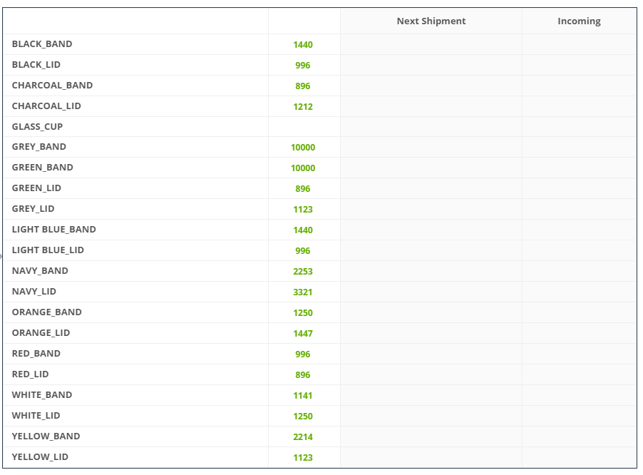Viewport: 643px width, 475px height.
Task: Click the YELLOW_BAND quantity 2214
Action: [303, 437]
